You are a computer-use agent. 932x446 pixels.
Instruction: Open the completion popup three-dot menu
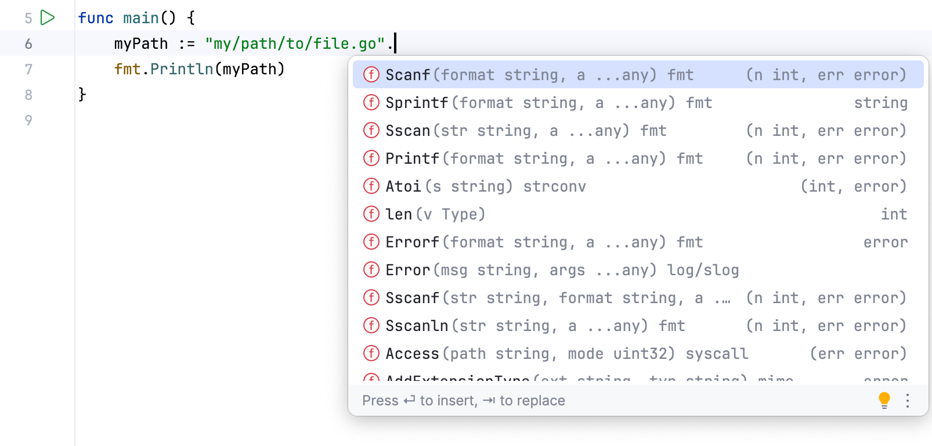pos(908,400)
